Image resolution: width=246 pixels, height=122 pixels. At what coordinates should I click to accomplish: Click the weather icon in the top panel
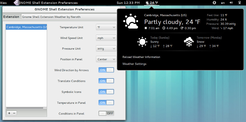[x=147, y=3]
